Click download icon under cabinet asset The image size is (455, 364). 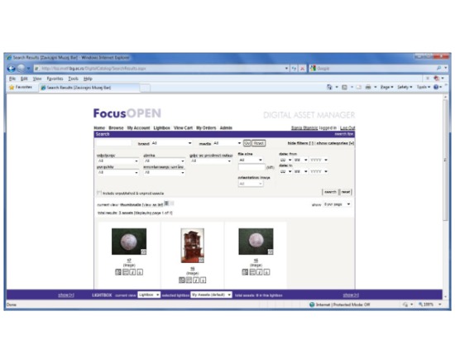coord(204,280)
